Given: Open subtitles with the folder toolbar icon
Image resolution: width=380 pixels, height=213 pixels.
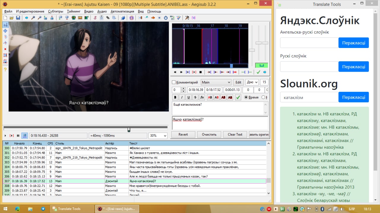Looking at the screenshot, I should click(12, 18).
